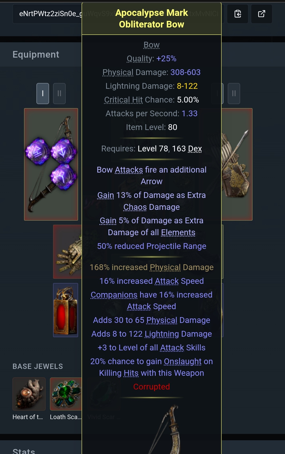This screenshot has width=285, height=454.
Task: Click the Equipment section header
Action: click(36, 54)
